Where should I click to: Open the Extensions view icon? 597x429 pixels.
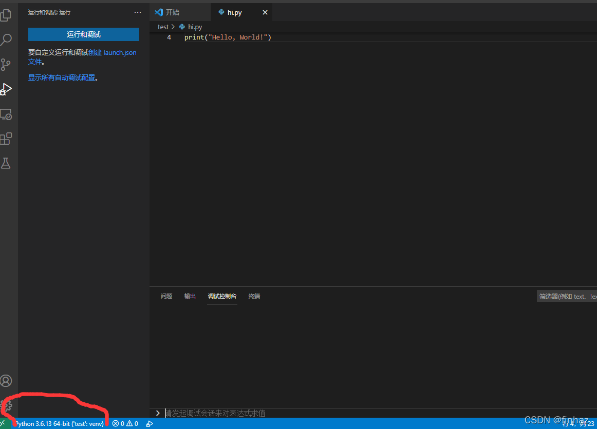pos(6,139)
